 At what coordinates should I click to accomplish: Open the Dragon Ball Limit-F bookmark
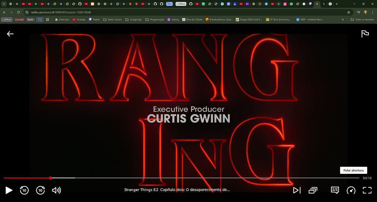coord(249,19)
